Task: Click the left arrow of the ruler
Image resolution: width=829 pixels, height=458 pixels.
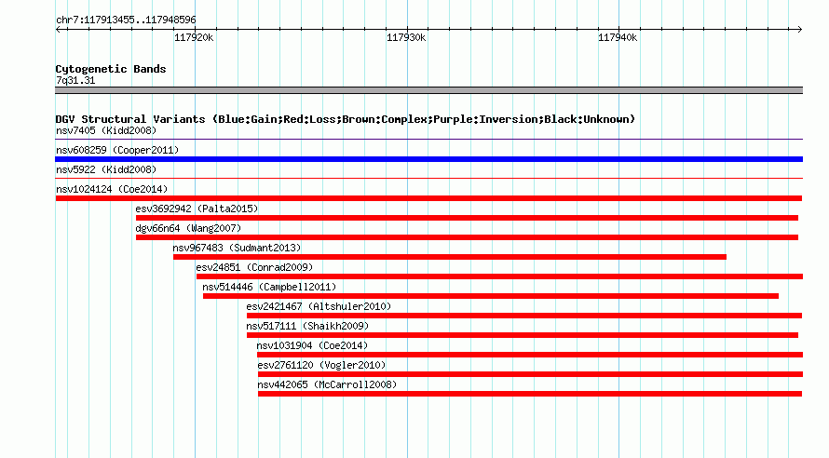Action: (x=59, y=30)
